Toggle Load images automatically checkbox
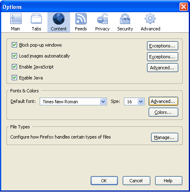Image resolution: width=190 pixels, height=192 pixels. tap(14, 56)
